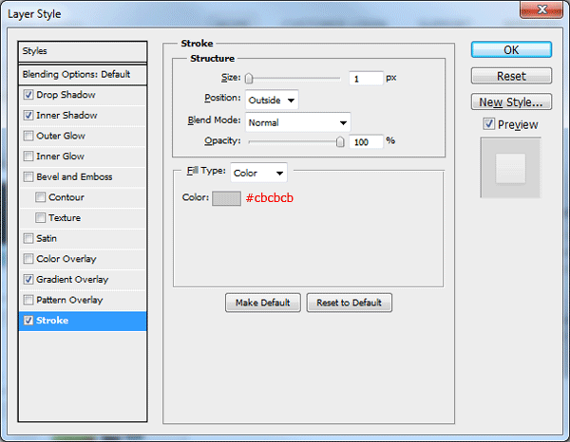This screenshot has width=570, height=442.
Task: Check the Contour checkbox
Action: coord(40,197)
